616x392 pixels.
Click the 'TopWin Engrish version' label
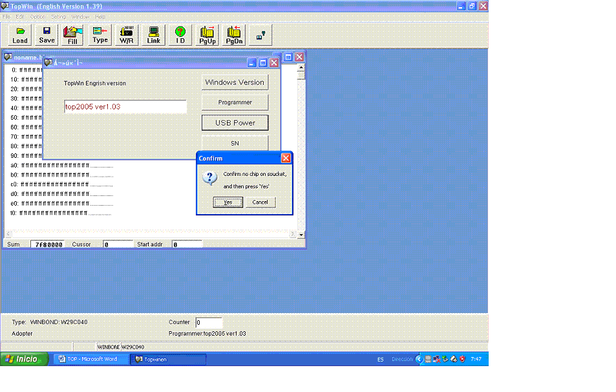coord(95,83)
